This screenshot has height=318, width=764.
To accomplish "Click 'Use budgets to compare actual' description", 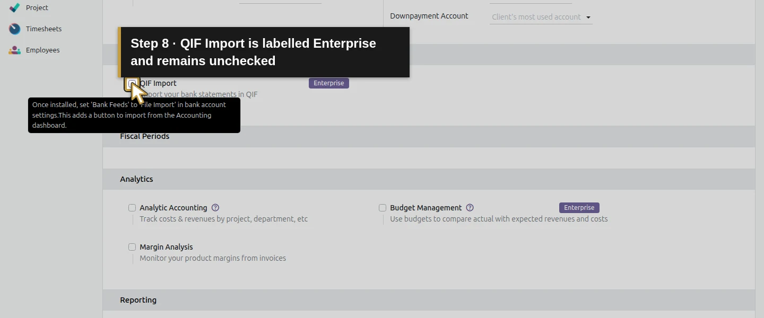I will (499, 219).
